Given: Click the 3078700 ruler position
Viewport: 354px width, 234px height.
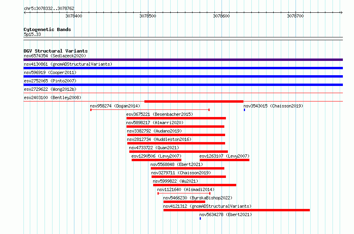Looking at the screenshot, I should click(295, 16).
